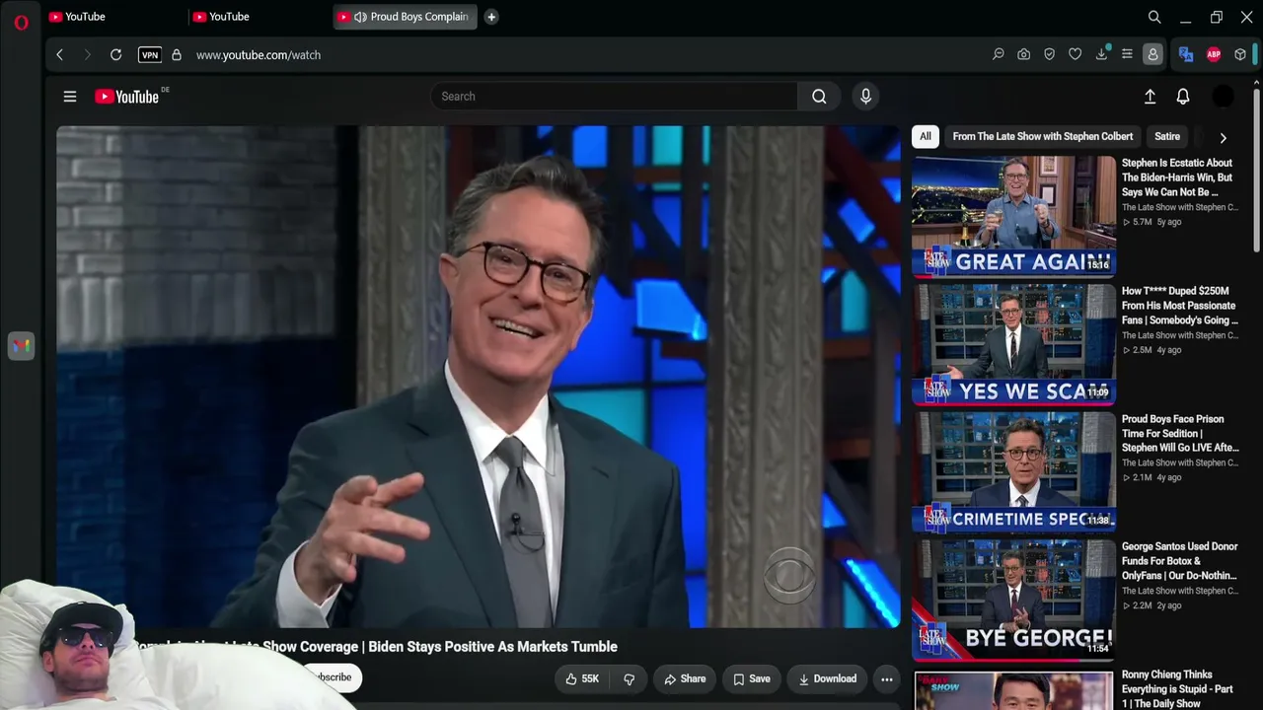Open 'Ronny Chieng Thinks Everything is Stupid' title
The image size is (1263, 710).
1177,689
